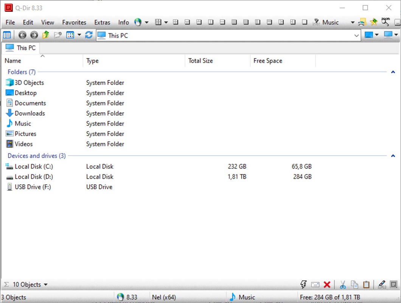Screen dimensions: 401x303
Task: Collapse the Folders (7) group
Action: [x=393, y=72]
